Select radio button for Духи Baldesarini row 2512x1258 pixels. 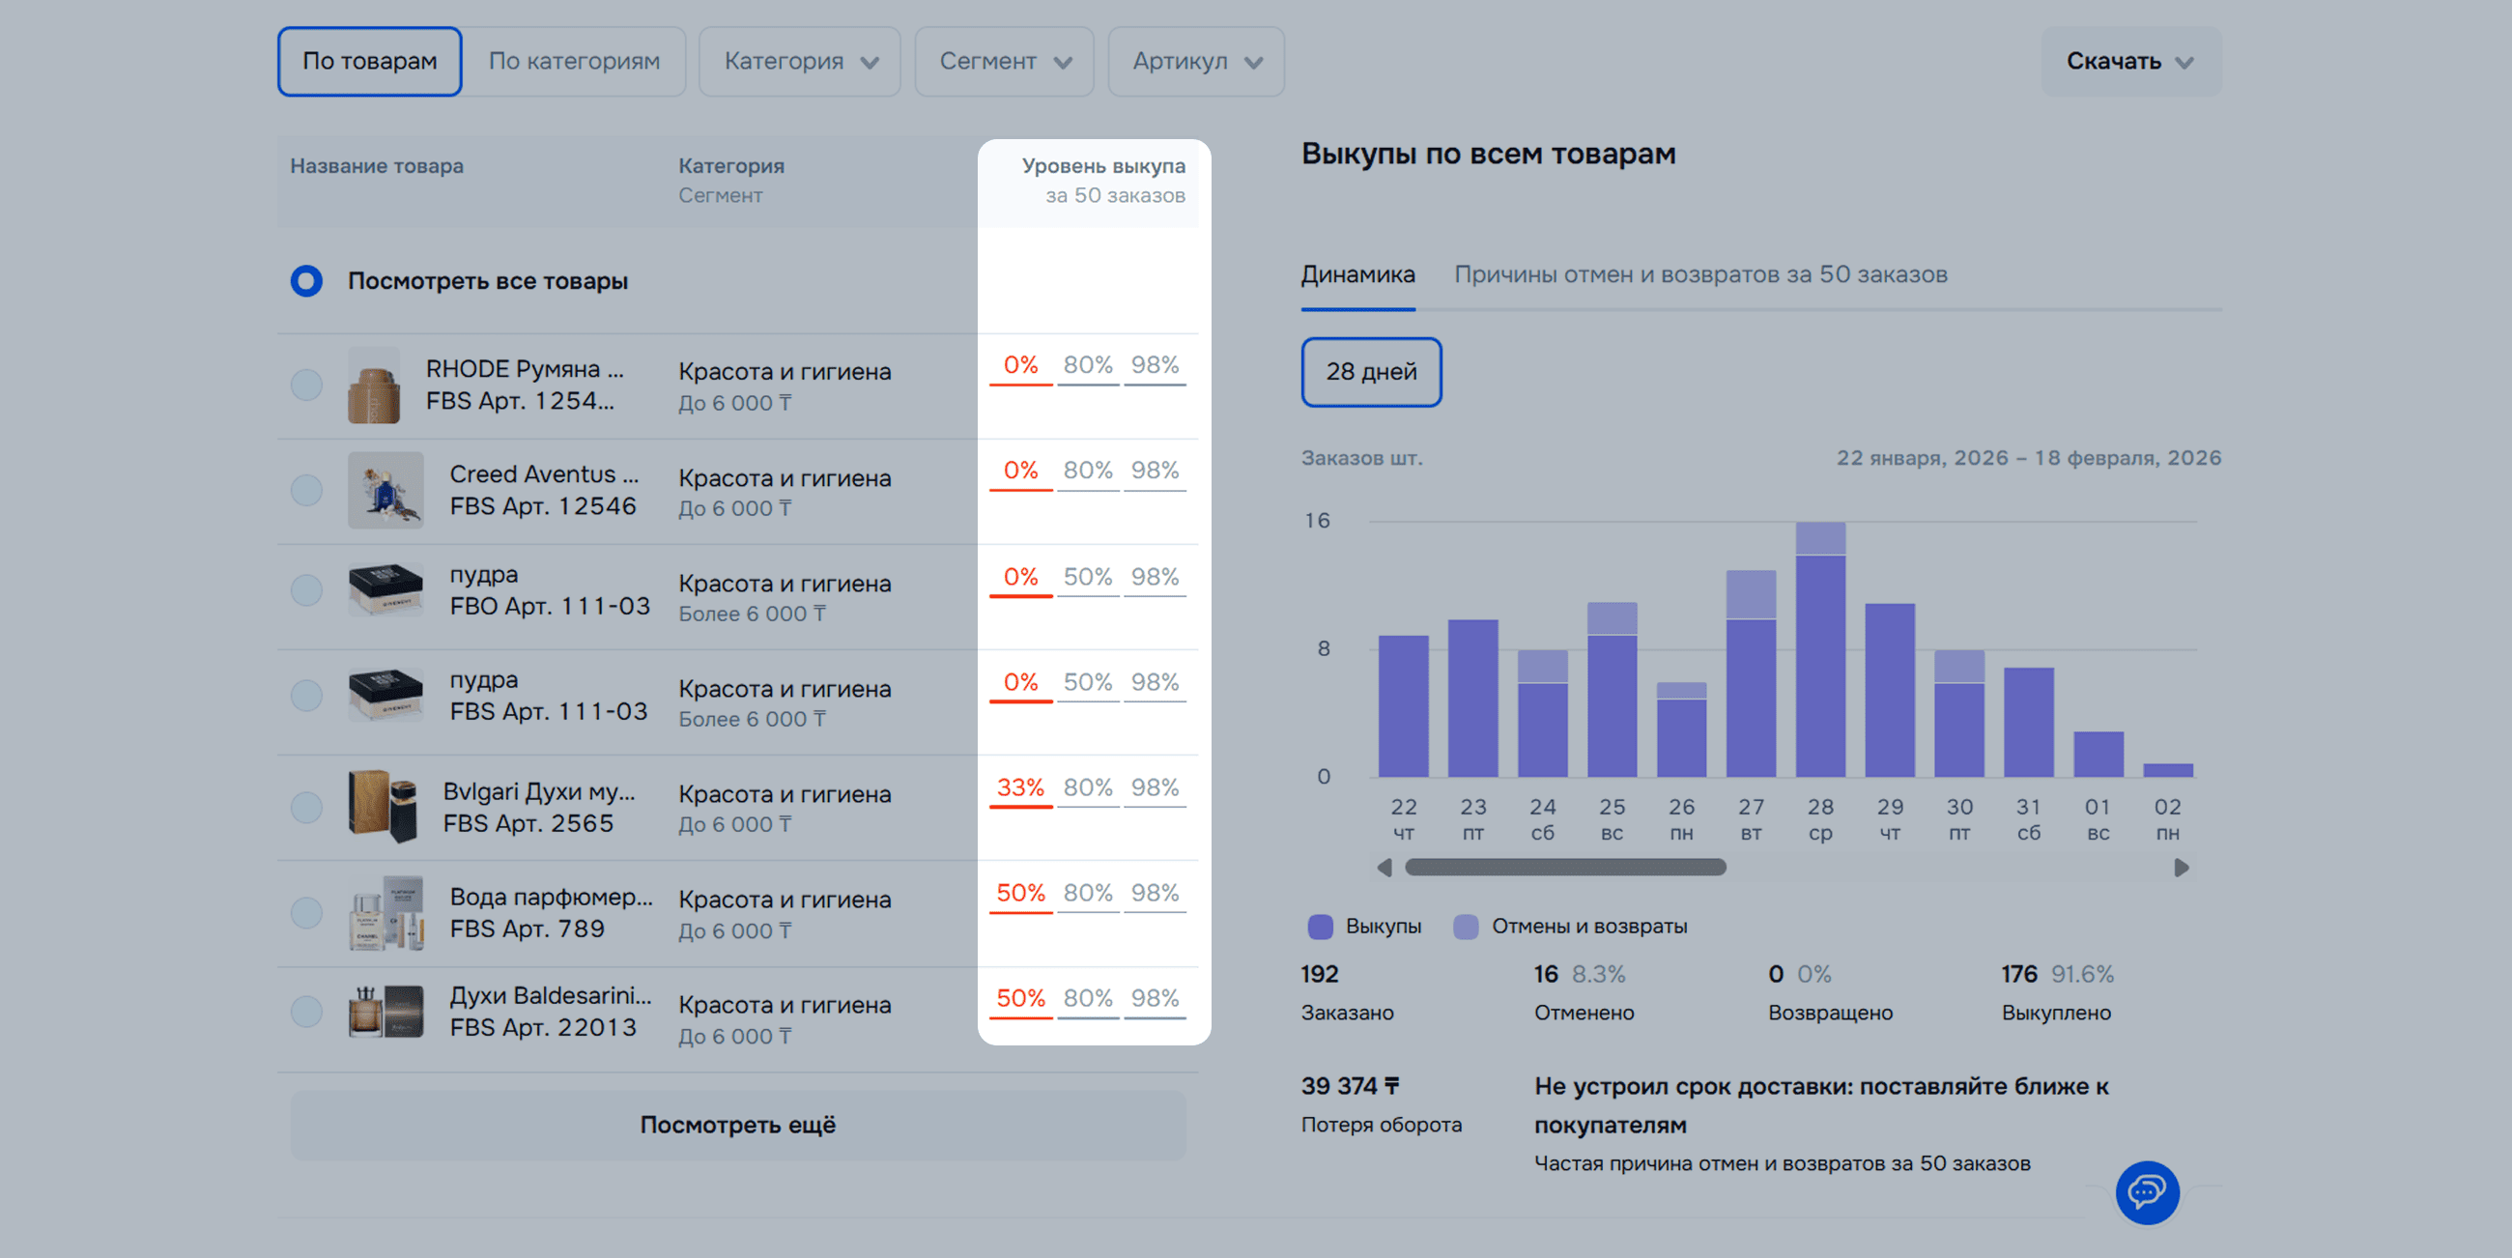tap(306, 1012)
